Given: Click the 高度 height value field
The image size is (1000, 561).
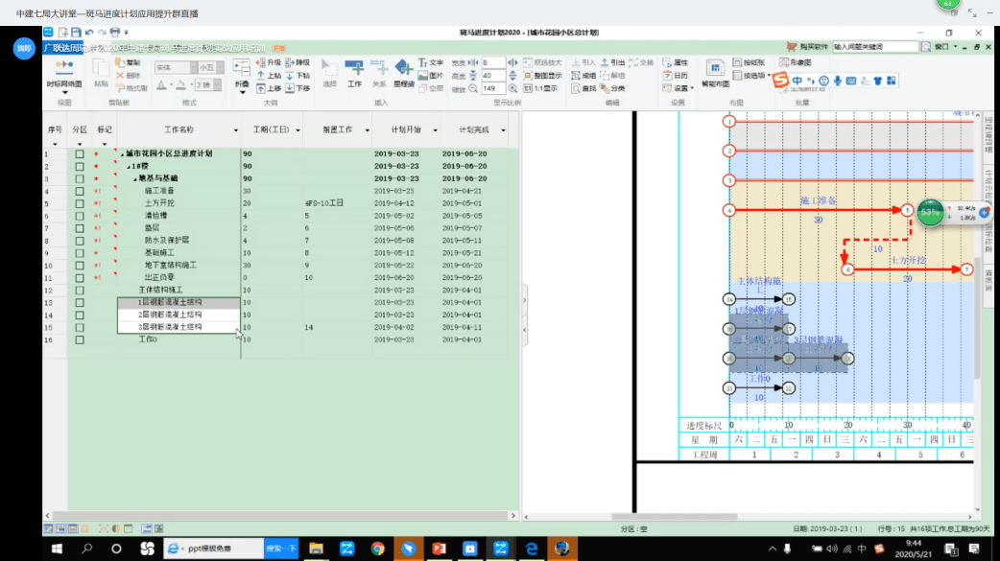Looking at the screenshot, I should [x=493, y=75].
